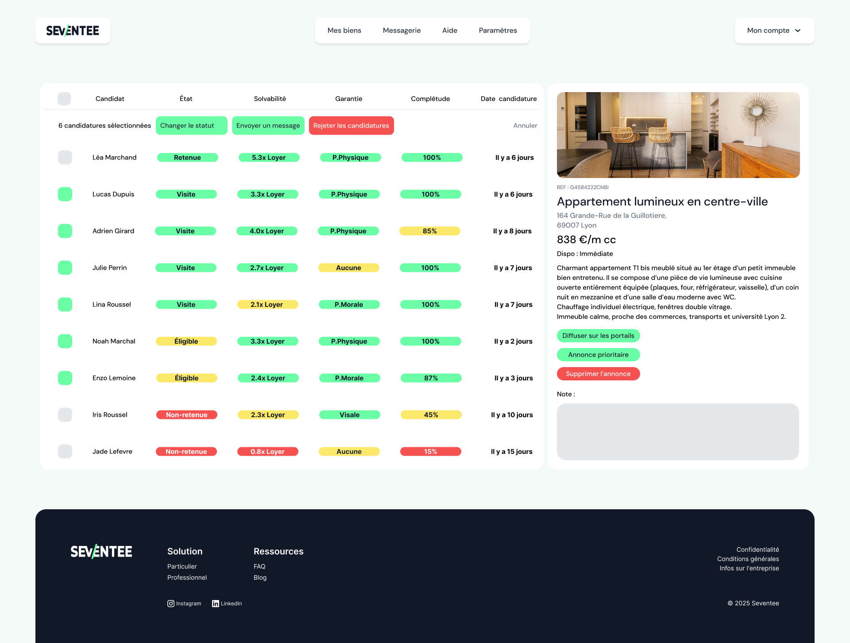The height and width of the screenshot is (643, 850).
Task: Open the Paramètres menu item
Action: (498, 31)
